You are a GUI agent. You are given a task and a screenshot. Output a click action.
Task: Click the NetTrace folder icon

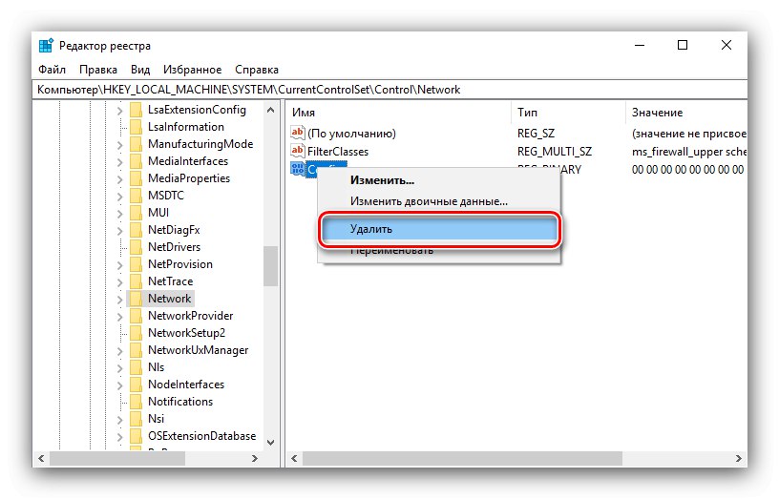tap(136, 281)
